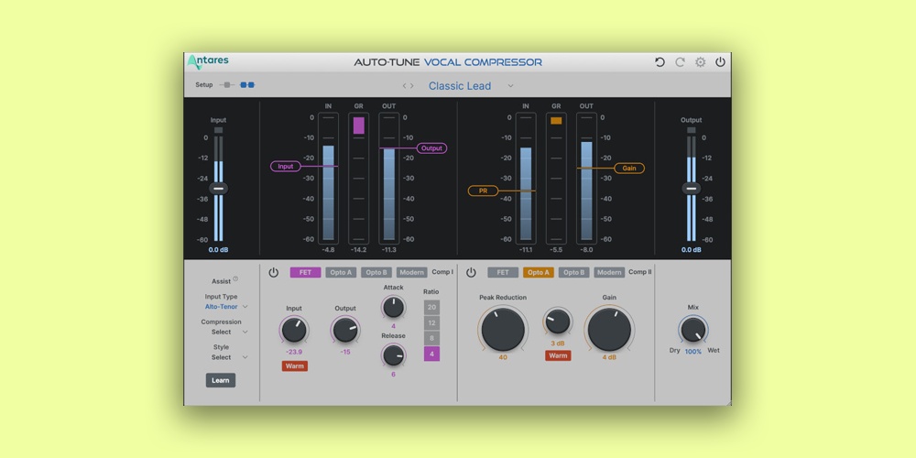
Task: Disable Warm mode on Comp I
Action: click(x=295, y=366)
